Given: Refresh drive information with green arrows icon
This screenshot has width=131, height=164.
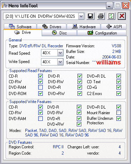Looking at the screenshot, I should [x=111, y=16].
